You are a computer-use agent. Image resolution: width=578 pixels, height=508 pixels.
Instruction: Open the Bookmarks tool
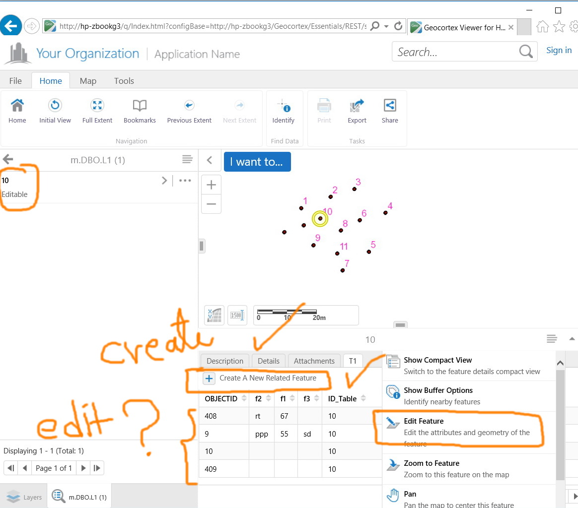[140, 111]
